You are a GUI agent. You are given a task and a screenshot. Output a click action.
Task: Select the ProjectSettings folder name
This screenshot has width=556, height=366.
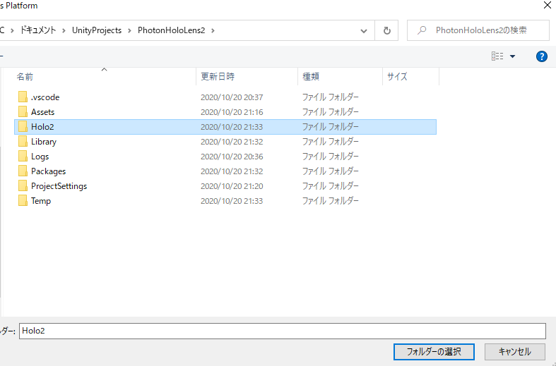click(x=59, y=187)
